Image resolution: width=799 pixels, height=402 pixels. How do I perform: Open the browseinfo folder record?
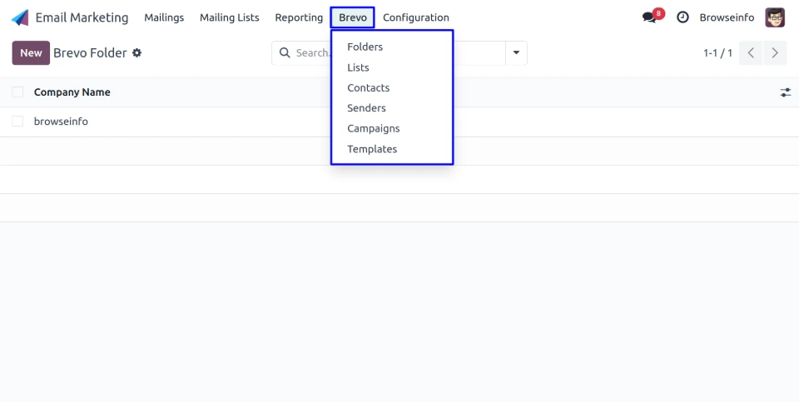pyautogui.click(x=61, y=122)
